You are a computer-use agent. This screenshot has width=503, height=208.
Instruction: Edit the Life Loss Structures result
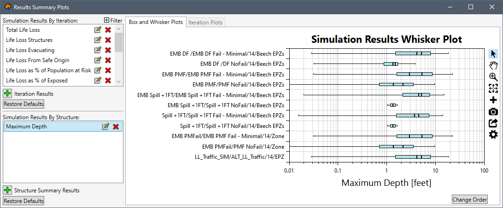(x=98, y=40)
